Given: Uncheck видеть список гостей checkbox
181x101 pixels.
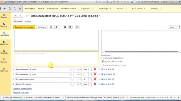Looking at the screenshot, I should (x=103, y=61).
